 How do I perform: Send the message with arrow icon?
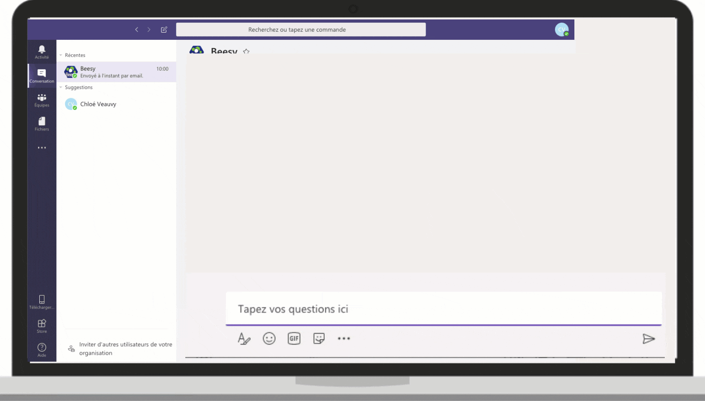(x=649, y=339)
